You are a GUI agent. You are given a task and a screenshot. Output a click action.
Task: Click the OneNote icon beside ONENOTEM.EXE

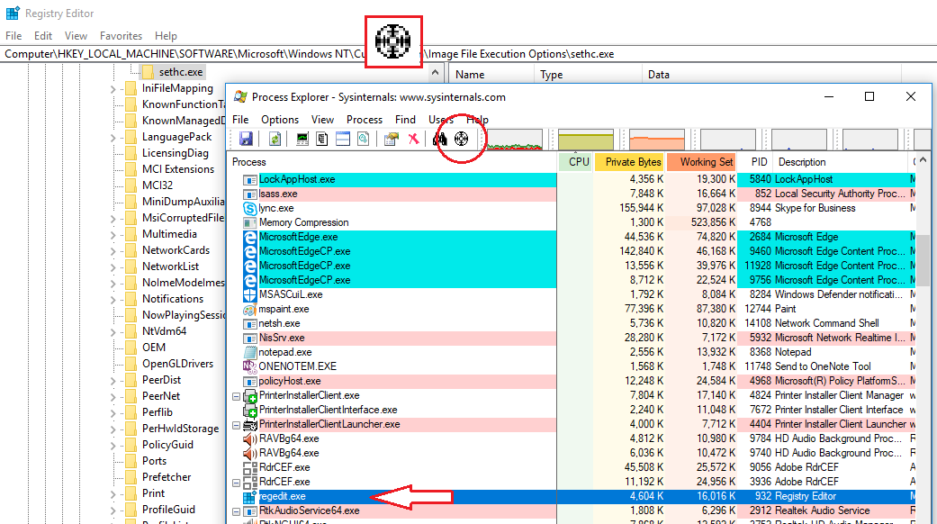(250, 366)
